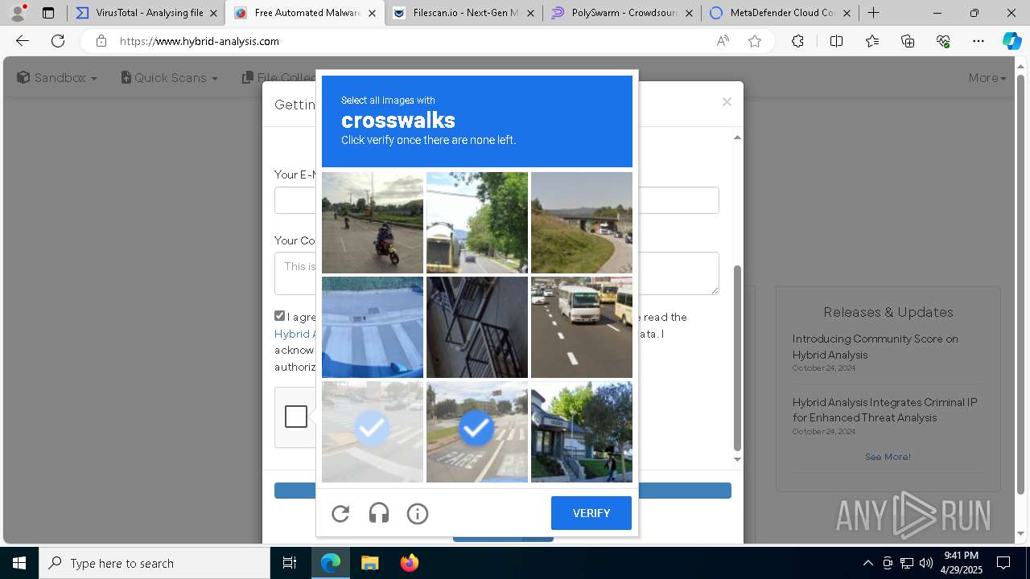Show hidden system tray icons
This screenshot has width=1030, height=579.
[x=867, y=563]
